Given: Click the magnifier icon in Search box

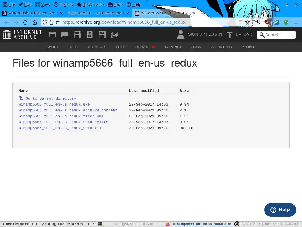Looking at the screenshot, I should coord(262,35).
